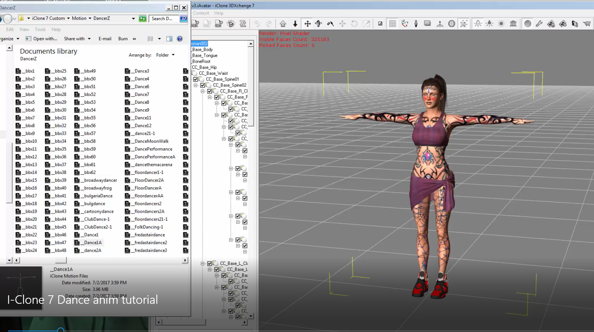Click the OBJ import toolbar icon

[x=219, y=24]
